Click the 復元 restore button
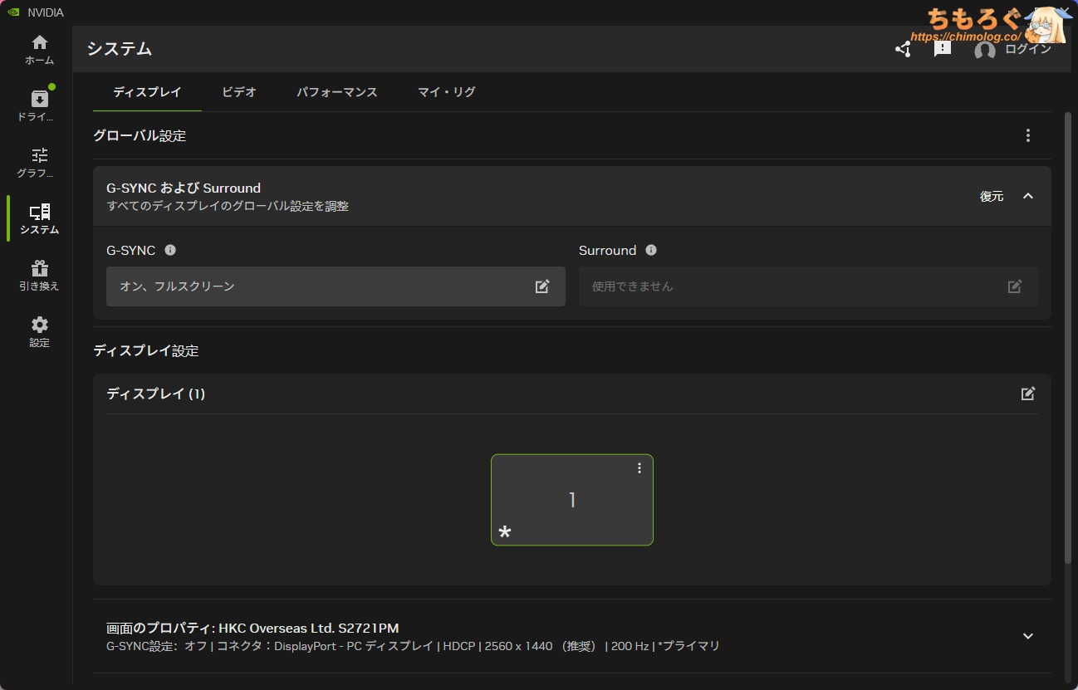Image resolution: width=1078 pixels, height=690 pixels. (x=992, y=196)
